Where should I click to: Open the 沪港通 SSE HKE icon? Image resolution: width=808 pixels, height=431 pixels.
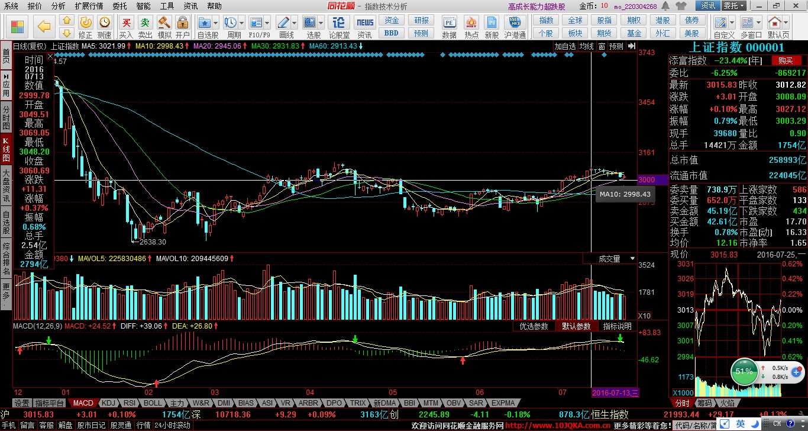(515, 23)
